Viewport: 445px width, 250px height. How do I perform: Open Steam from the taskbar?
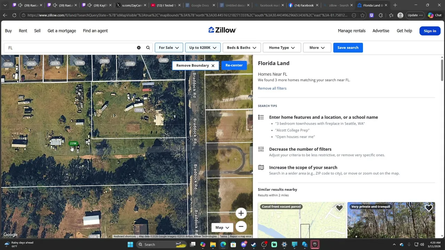point(254,244)
